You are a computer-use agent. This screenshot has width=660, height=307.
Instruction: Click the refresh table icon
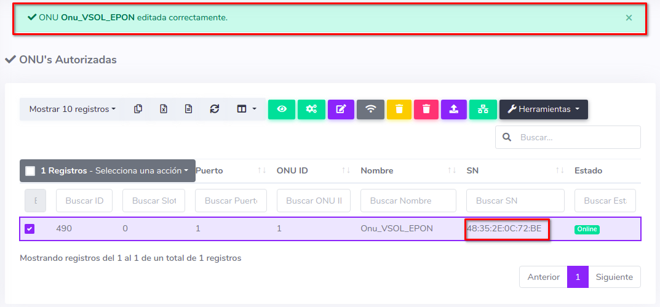click(x=214, y=109)
